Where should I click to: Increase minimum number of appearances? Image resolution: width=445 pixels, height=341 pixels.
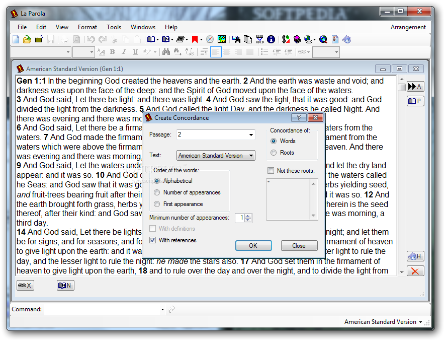tap(248, 216)
